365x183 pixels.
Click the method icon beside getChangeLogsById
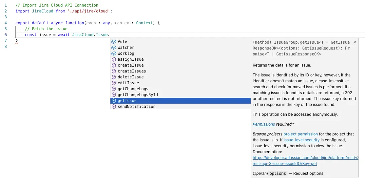[x=114, y=95]
